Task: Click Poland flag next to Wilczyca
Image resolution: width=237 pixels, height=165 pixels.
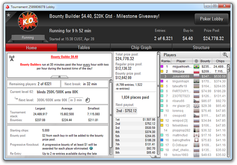Action: click(x=196, y=71)
